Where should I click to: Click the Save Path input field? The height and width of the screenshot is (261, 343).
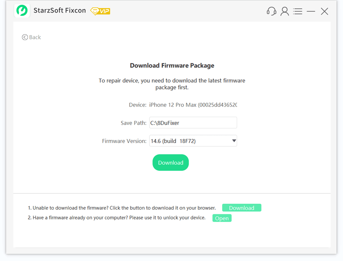click(x=193, y=123)
